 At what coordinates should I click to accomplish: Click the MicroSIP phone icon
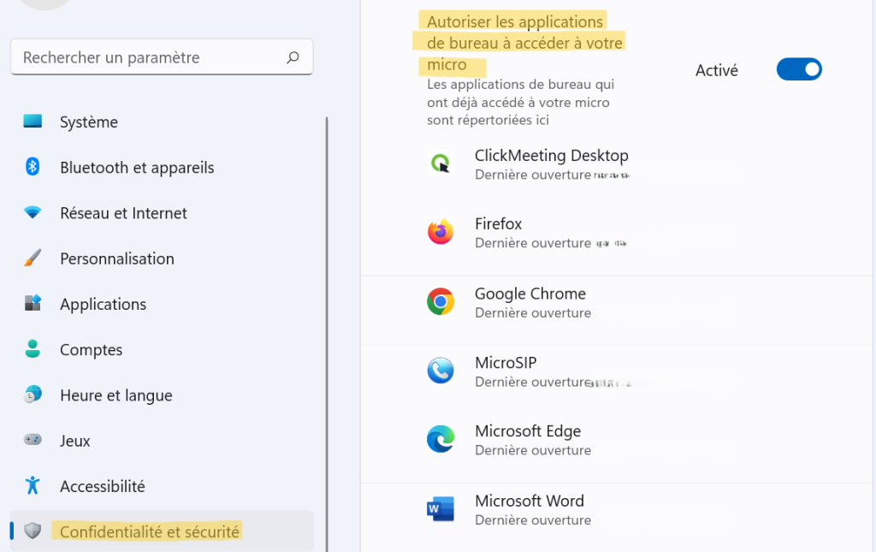click(x=441, y=371)
